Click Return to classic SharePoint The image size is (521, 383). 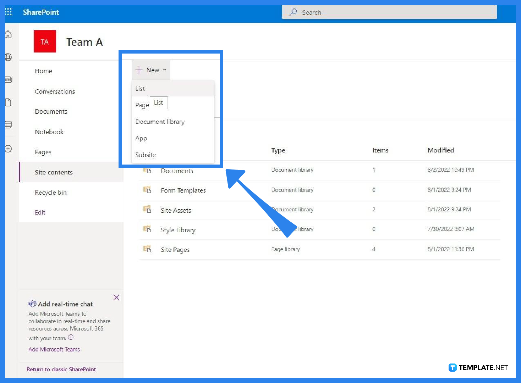pyautogui.click(x=61, y=369)
